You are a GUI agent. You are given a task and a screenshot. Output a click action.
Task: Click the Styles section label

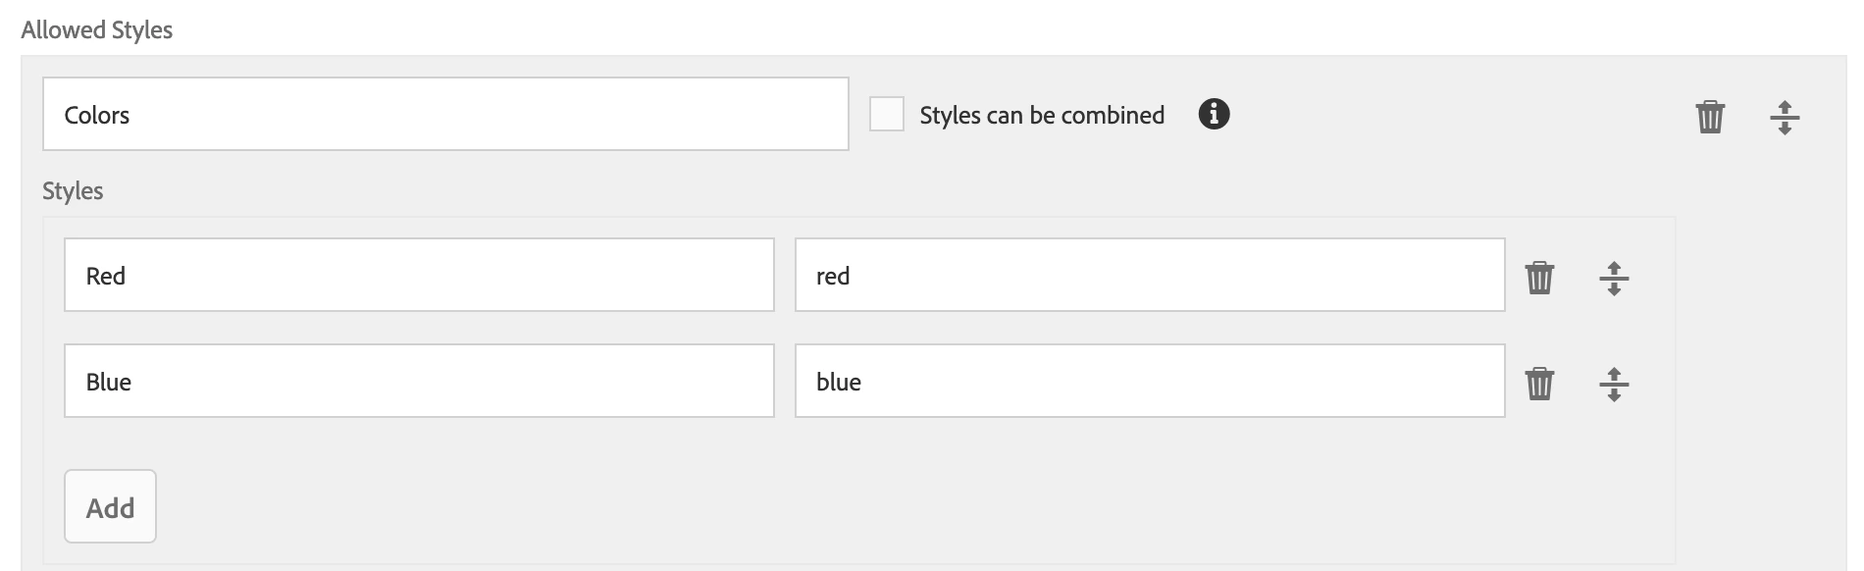[x=73, y=190]
